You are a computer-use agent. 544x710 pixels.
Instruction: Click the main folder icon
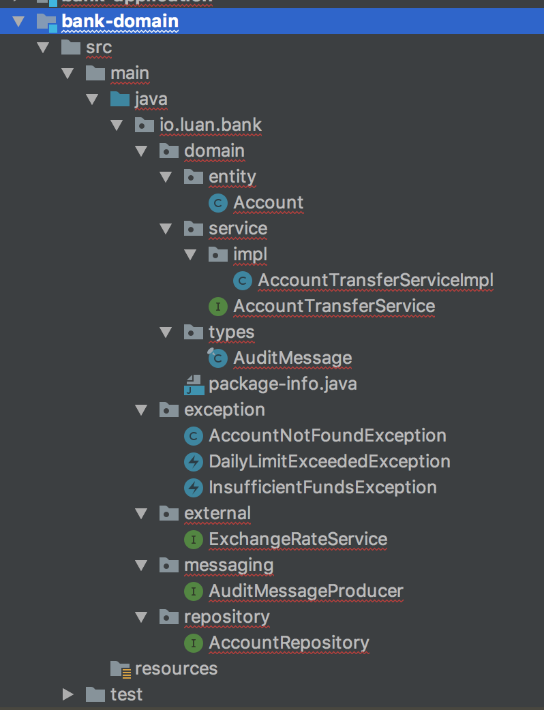pos(95,73)
